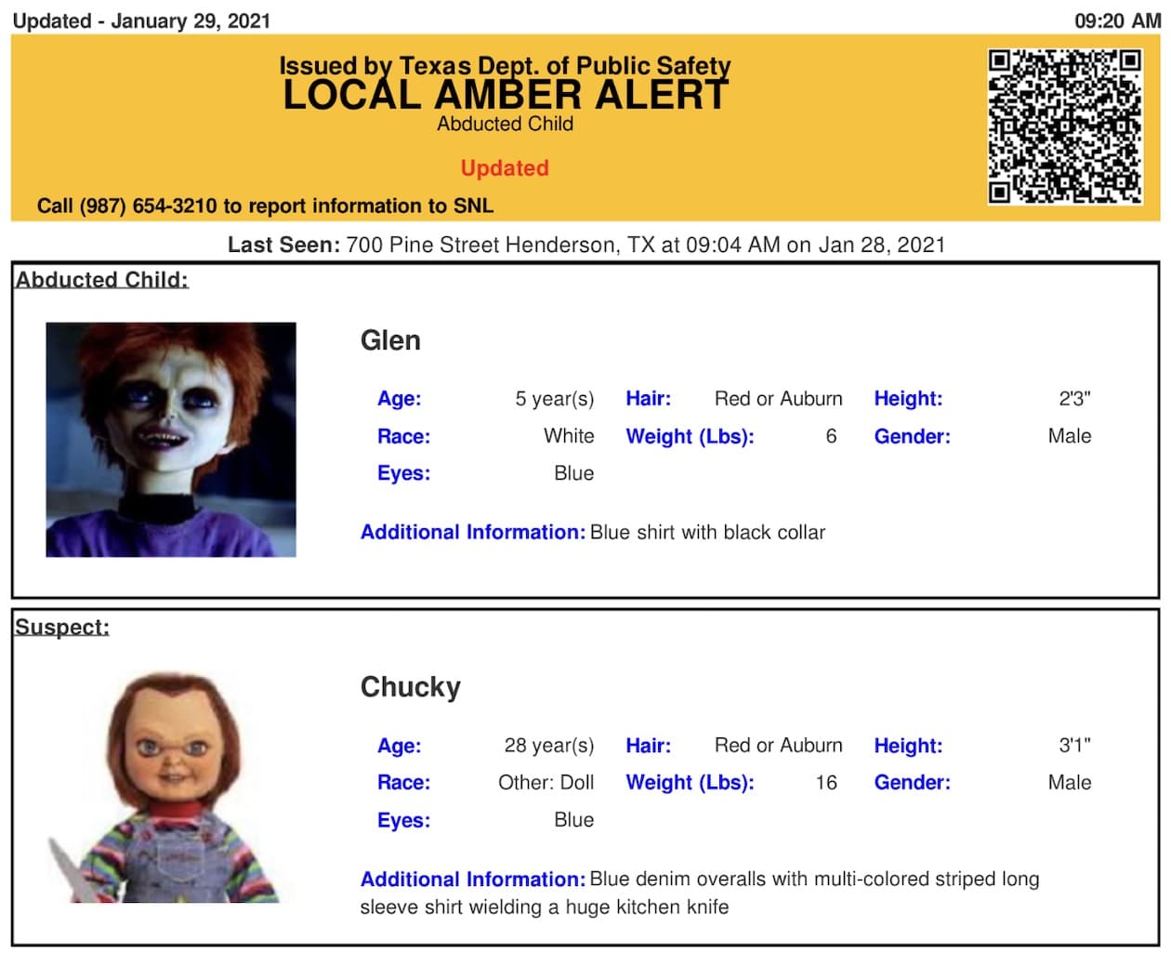
Task: Click Chucky's 'Additional Information:' label
Action: pos(473,880)
